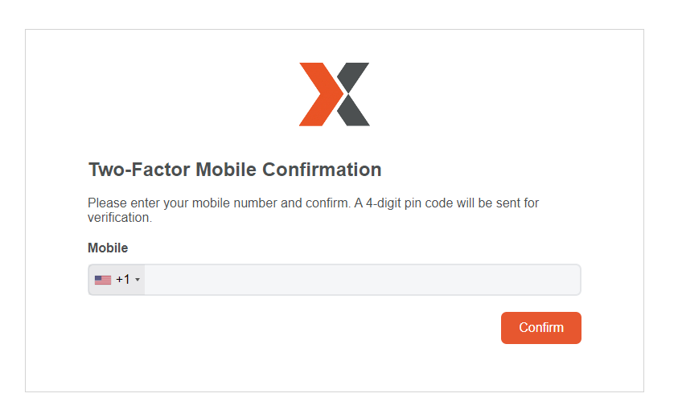This screenshot has height=418, width=678.
Task: Click the Mobile field label
Action: pos(108,248)
